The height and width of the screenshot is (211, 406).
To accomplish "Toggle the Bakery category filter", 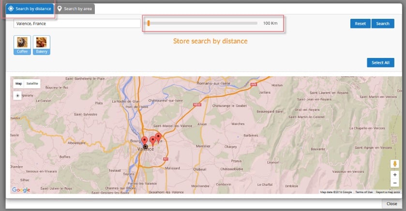I will pyautogui.click(x=42, y=45).
